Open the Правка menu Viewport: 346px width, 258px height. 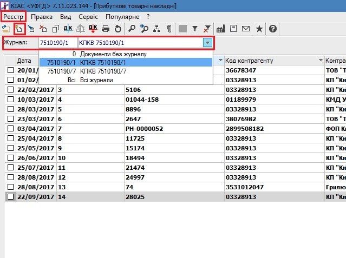pos(42,17)
